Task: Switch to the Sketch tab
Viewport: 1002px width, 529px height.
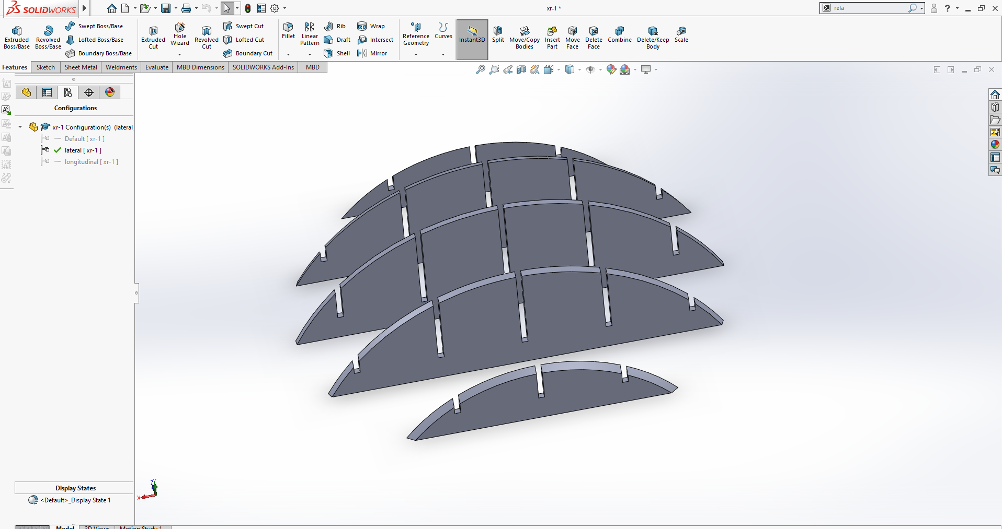Action: click(45, 67)
